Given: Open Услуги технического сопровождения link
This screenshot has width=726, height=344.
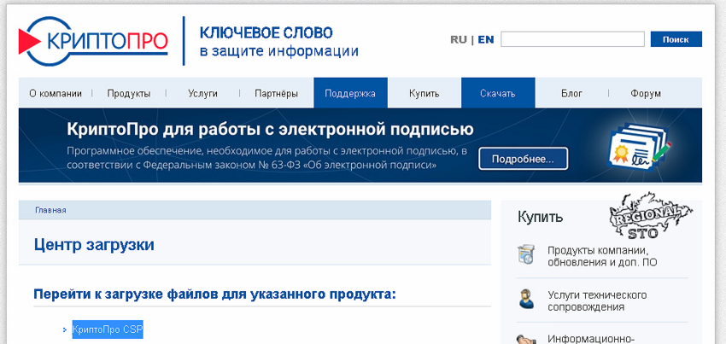Looking at the screenshot, I should tap(597, 301).
